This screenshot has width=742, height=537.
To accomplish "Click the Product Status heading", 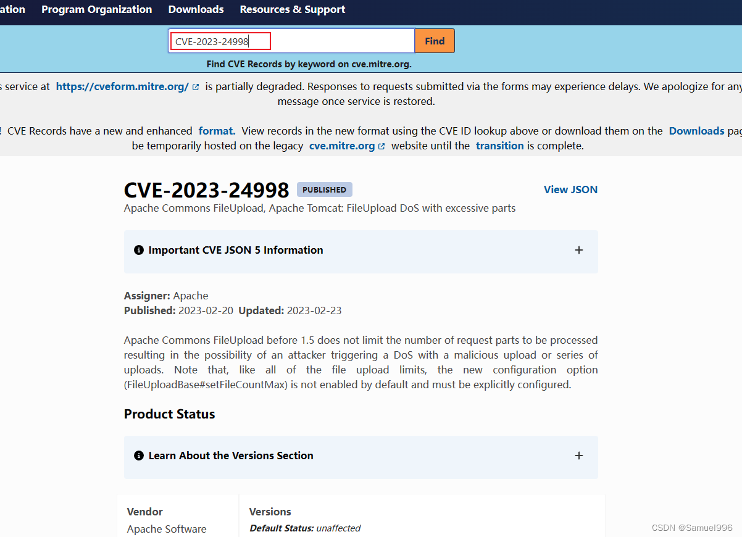I will click(170, 414).
